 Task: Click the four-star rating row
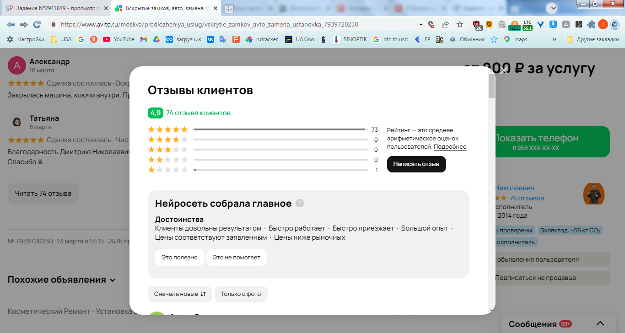coord(263,140)
